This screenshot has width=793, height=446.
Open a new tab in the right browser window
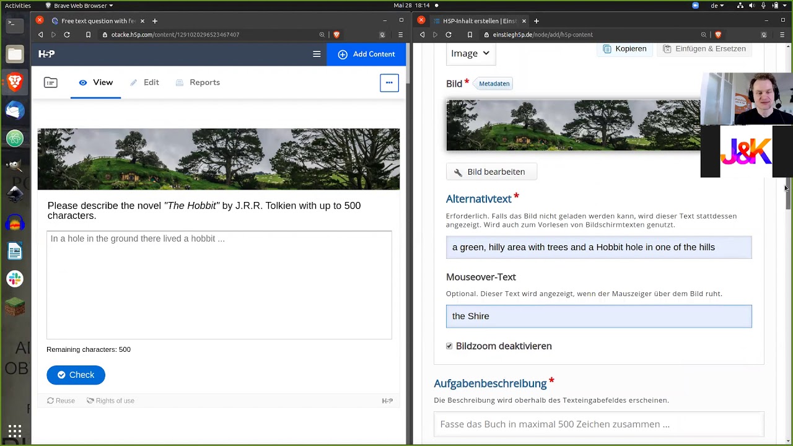537,21
